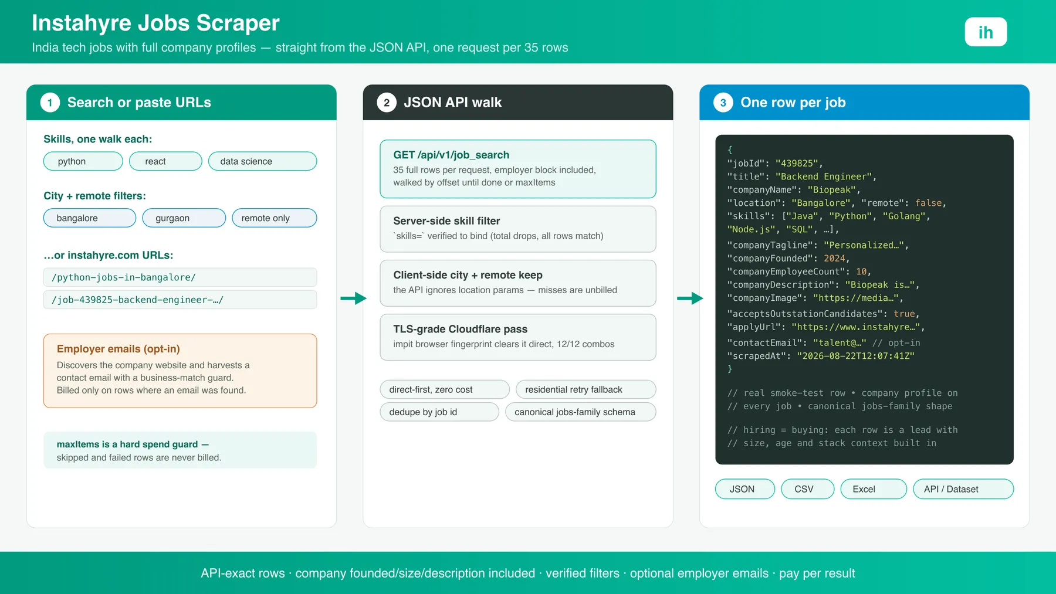Image resolution: width=1056 pixels, height=594 pixels.
Task: Choose the "API / Dataset" export pill
Action: point(963,489)
